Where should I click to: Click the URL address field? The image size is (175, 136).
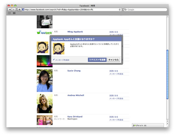(x=72, y=10)
